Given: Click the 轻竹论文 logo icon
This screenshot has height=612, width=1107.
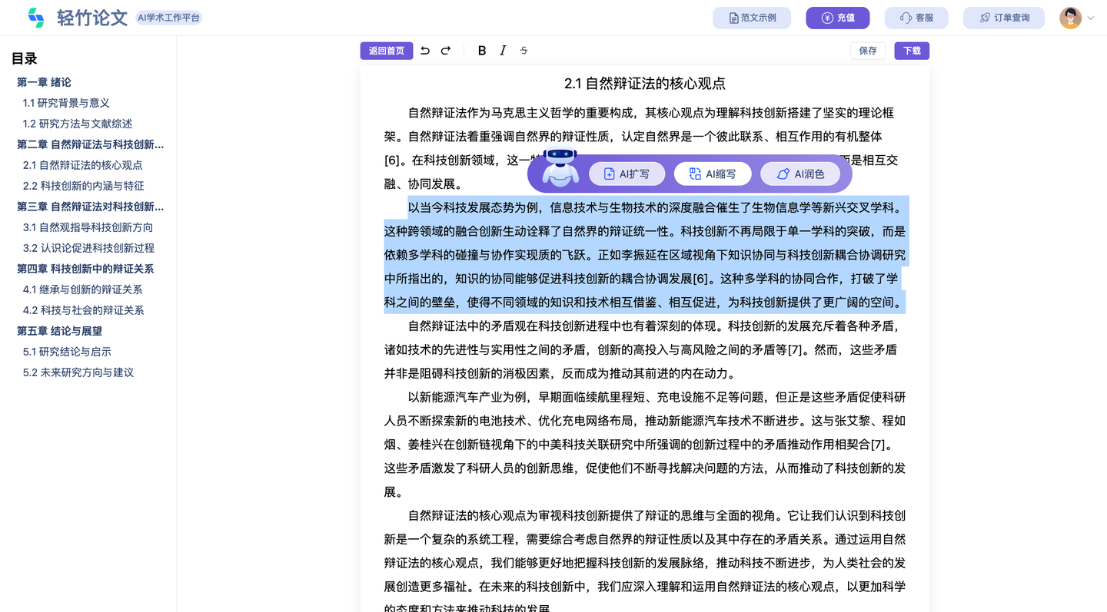Looking at the screenshot, I should tap(37, 18).
